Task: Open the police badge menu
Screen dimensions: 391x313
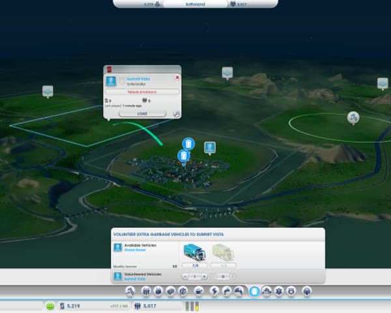Action: tap(291, 291)
